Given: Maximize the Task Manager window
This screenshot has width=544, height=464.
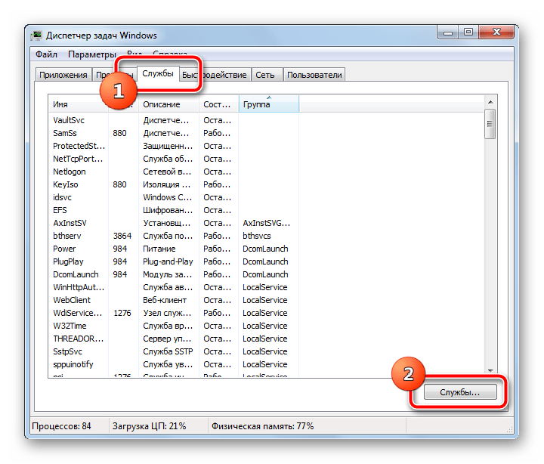Looking at the screenshot, I should [x=468, y=32].
